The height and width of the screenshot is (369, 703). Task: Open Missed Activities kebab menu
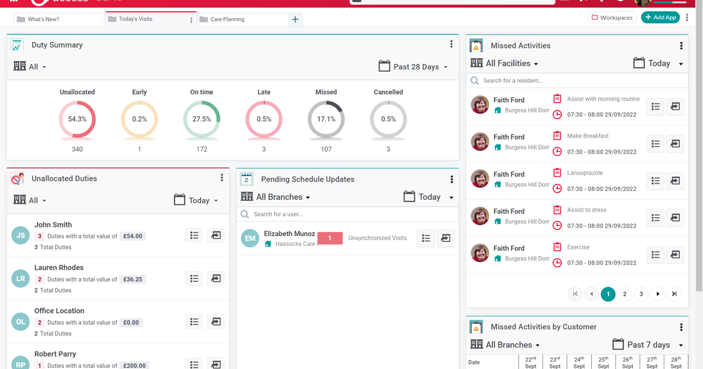pyautogui.click(x=681, y=46)
